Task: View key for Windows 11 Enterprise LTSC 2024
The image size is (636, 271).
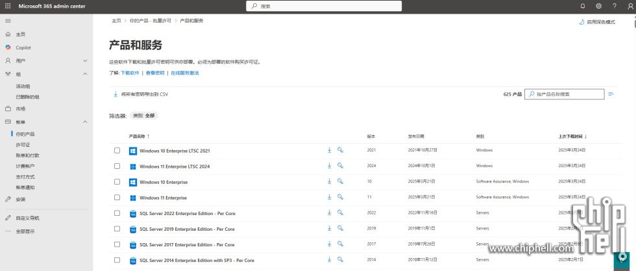Action: pyautogui.click(x=340, y=166)
